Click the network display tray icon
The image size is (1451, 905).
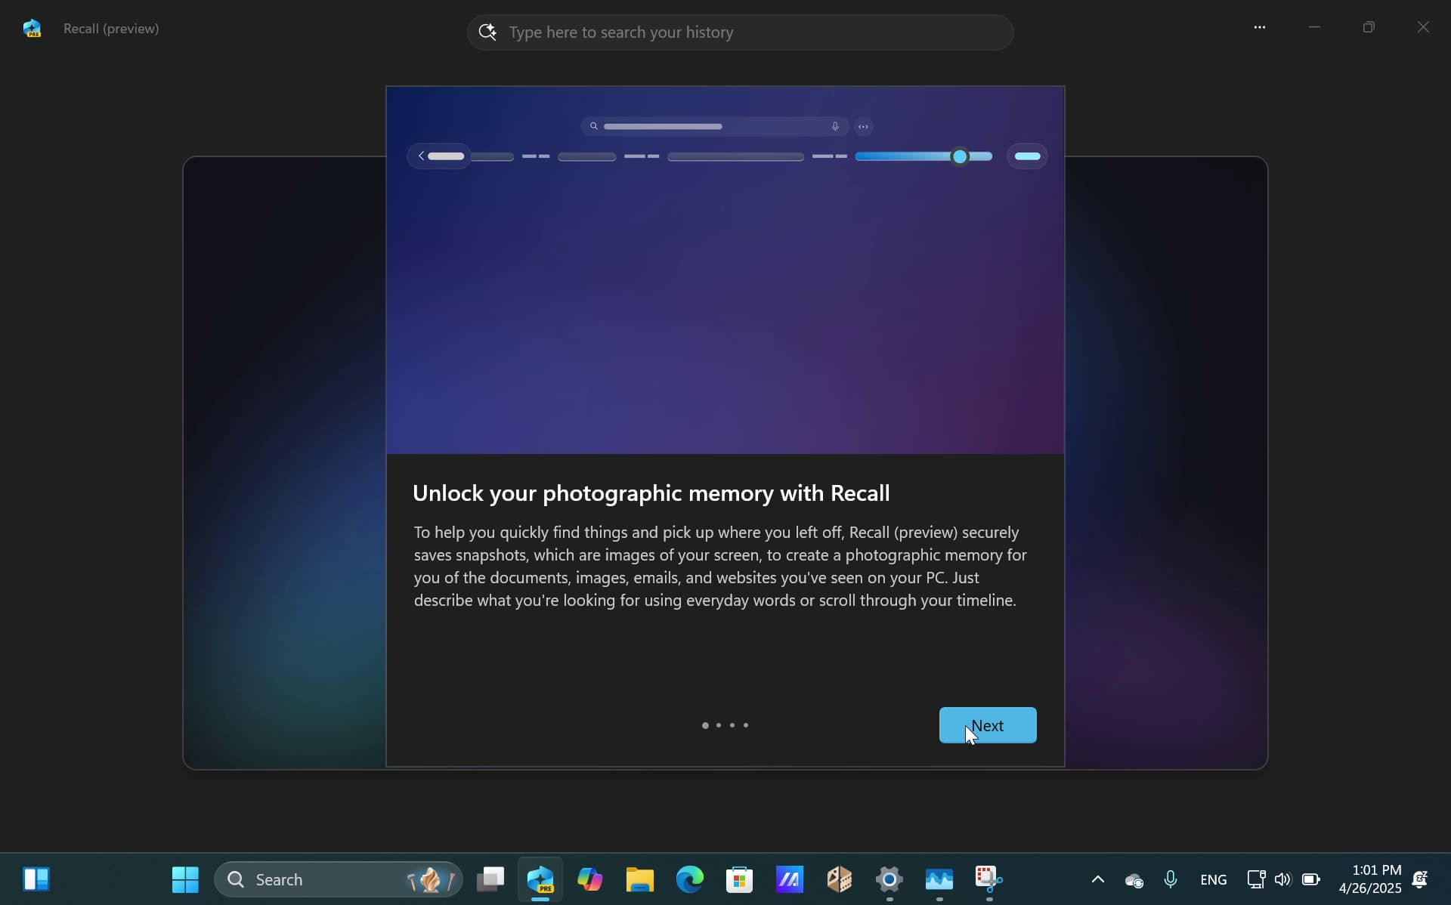click(1256, 879)
